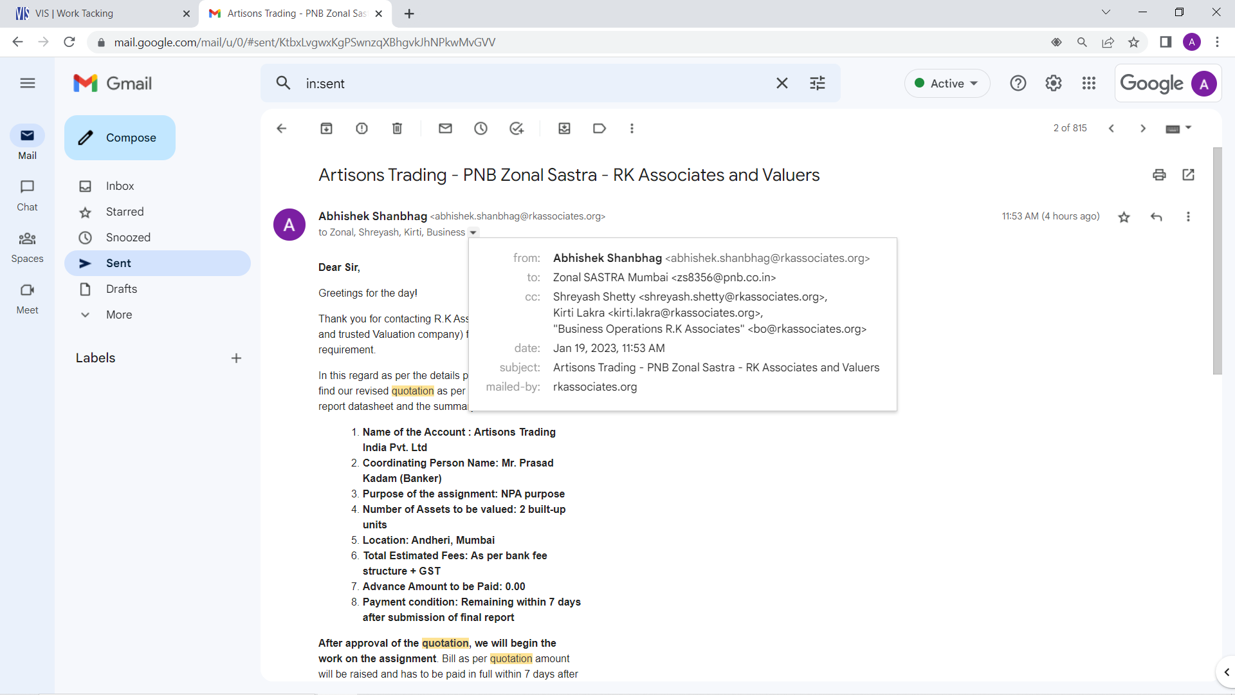1235x695 pixels.
Task: Go to the newer email arrow
Action: 1111,128
